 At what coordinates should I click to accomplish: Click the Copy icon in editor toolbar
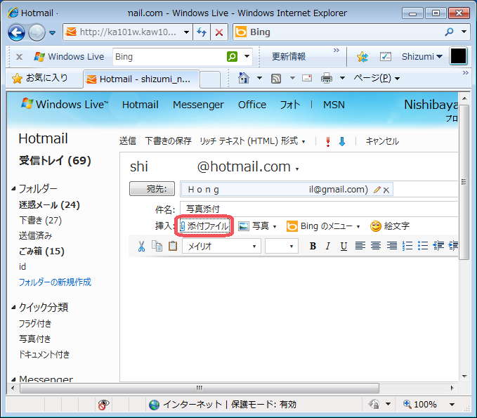[157, 246]
